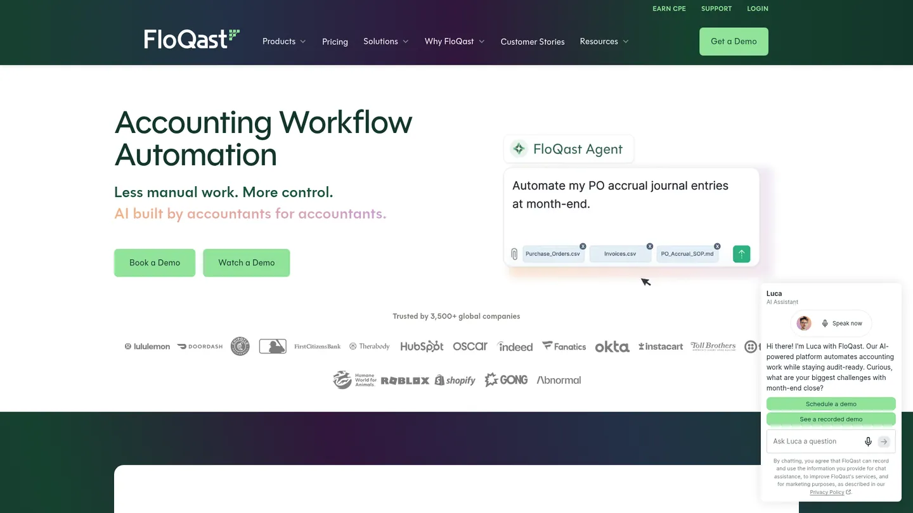Image resolution: width=913 pixels, height=513 pixels.
Task: Click the Indeed logo
Action: click(515, 346)
